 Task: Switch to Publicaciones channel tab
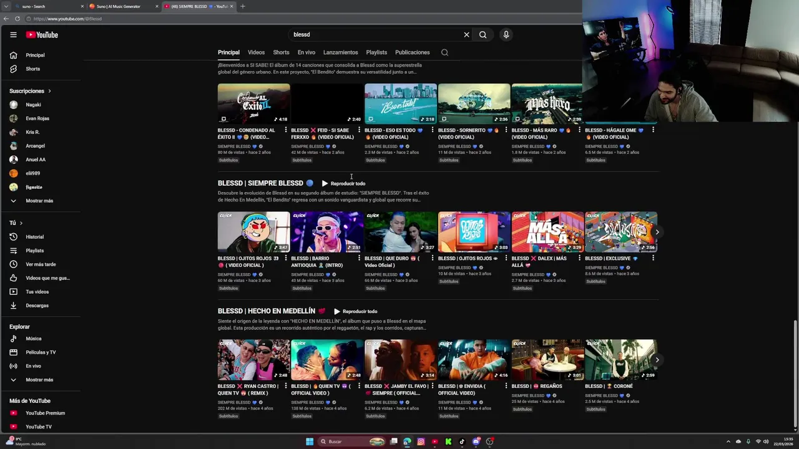[412, 52]
